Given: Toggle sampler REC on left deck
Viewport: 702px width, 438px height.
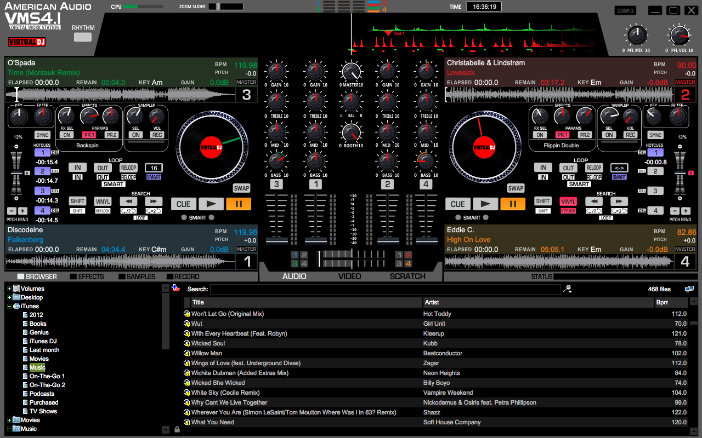Looking at the screenshot, I should pos(157,135).
